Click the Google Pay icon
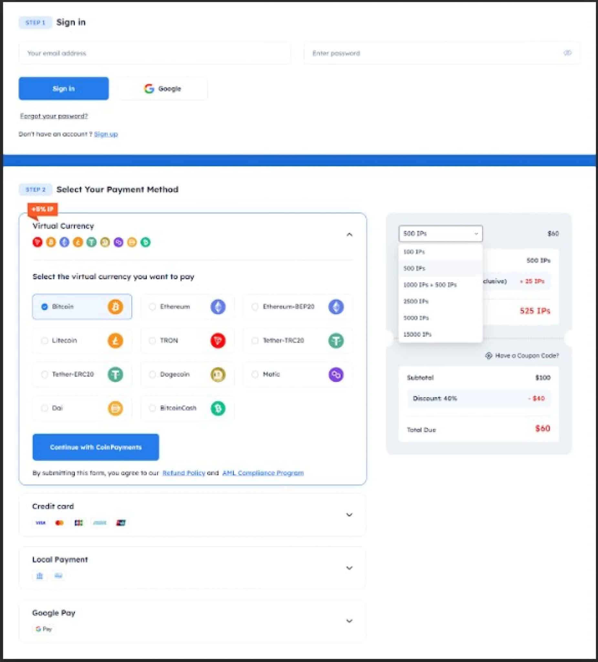 point(43,629)
